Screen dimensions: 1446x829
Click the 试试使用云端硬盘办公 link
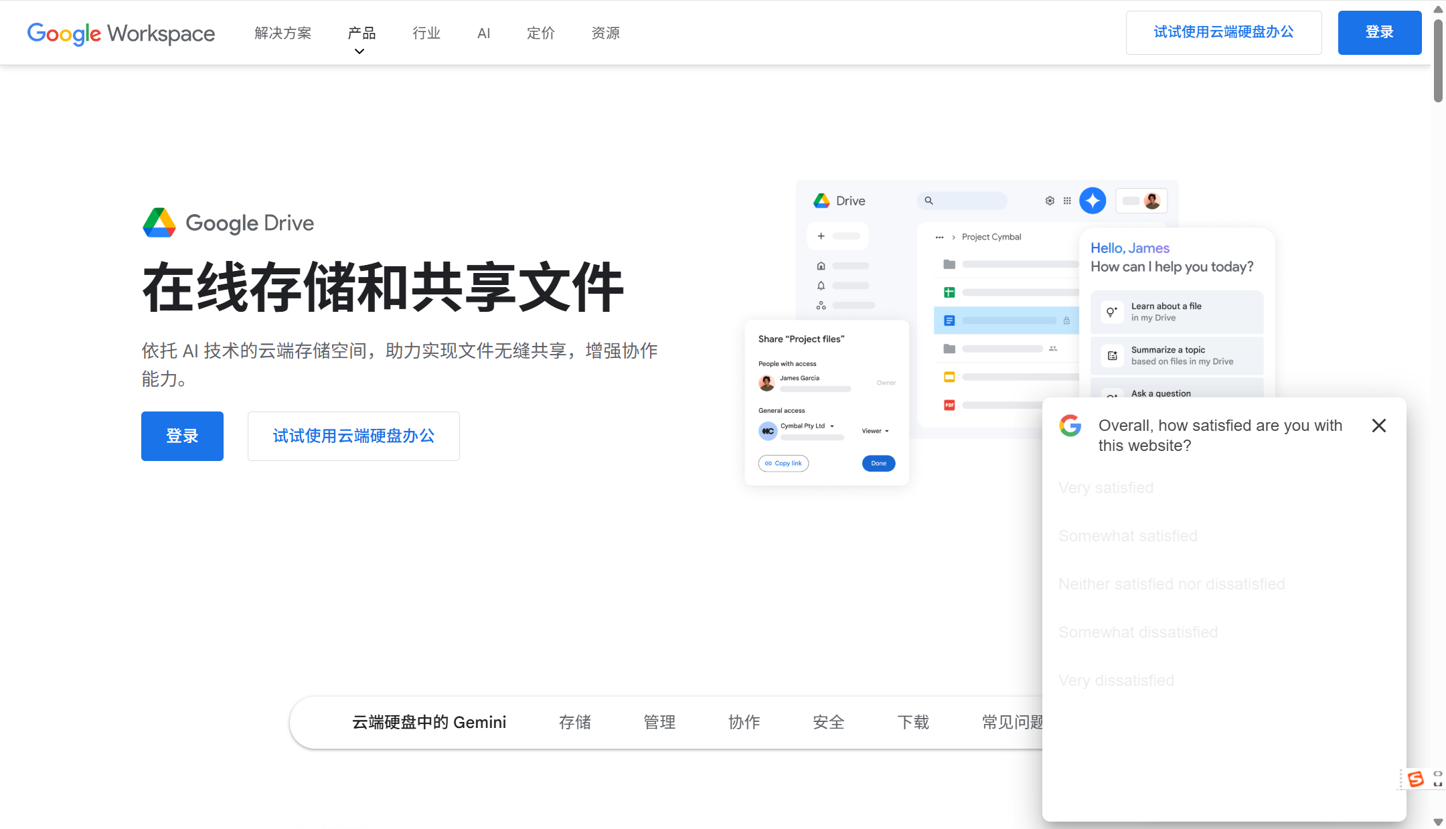click(353, 436)
